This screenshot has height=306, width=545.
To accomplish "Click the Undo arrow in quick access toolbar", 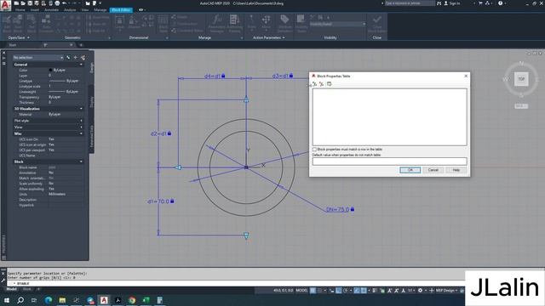I will [x=65, y=3].
